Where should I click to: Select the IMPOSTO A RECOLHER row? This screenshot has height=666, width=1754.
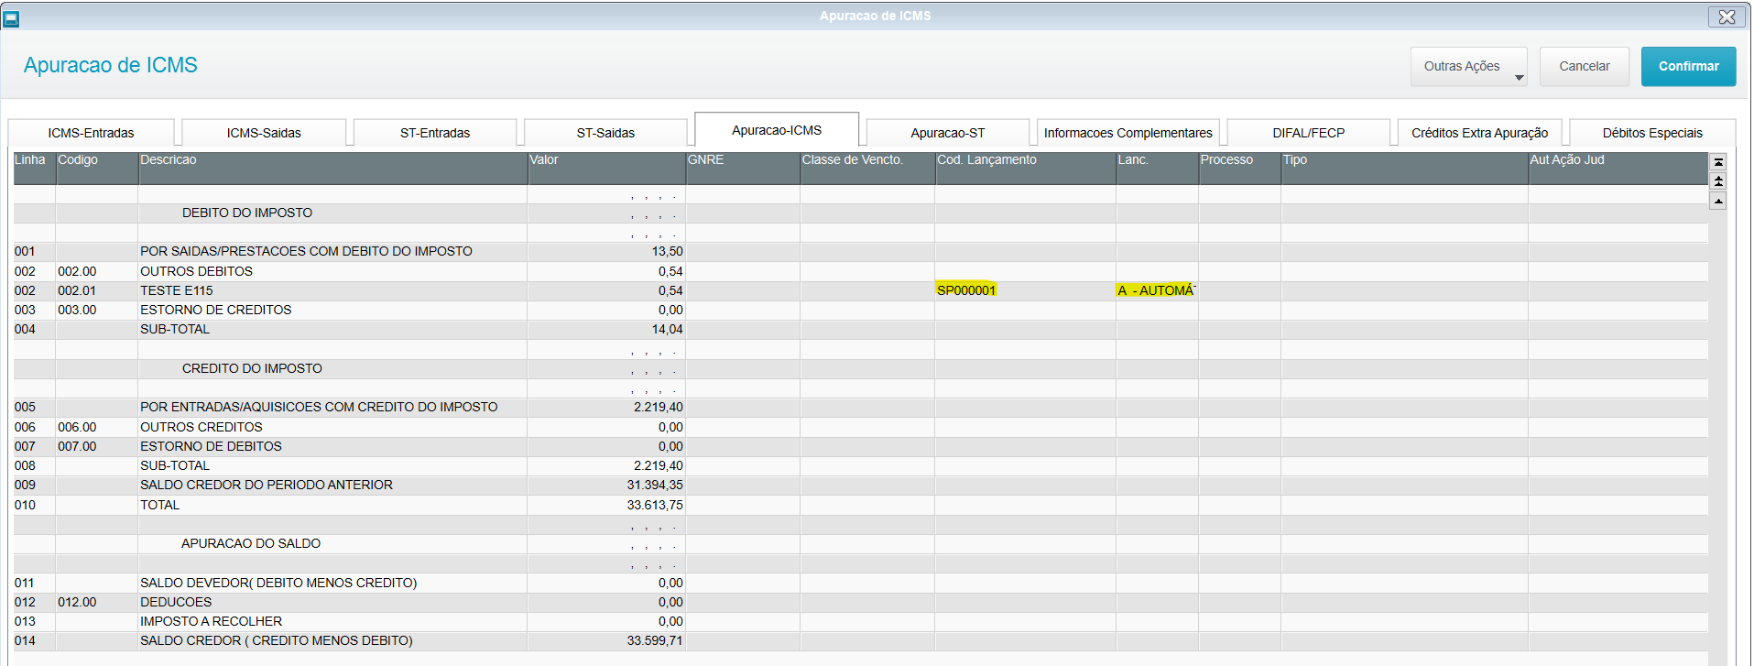coord(860,621)
